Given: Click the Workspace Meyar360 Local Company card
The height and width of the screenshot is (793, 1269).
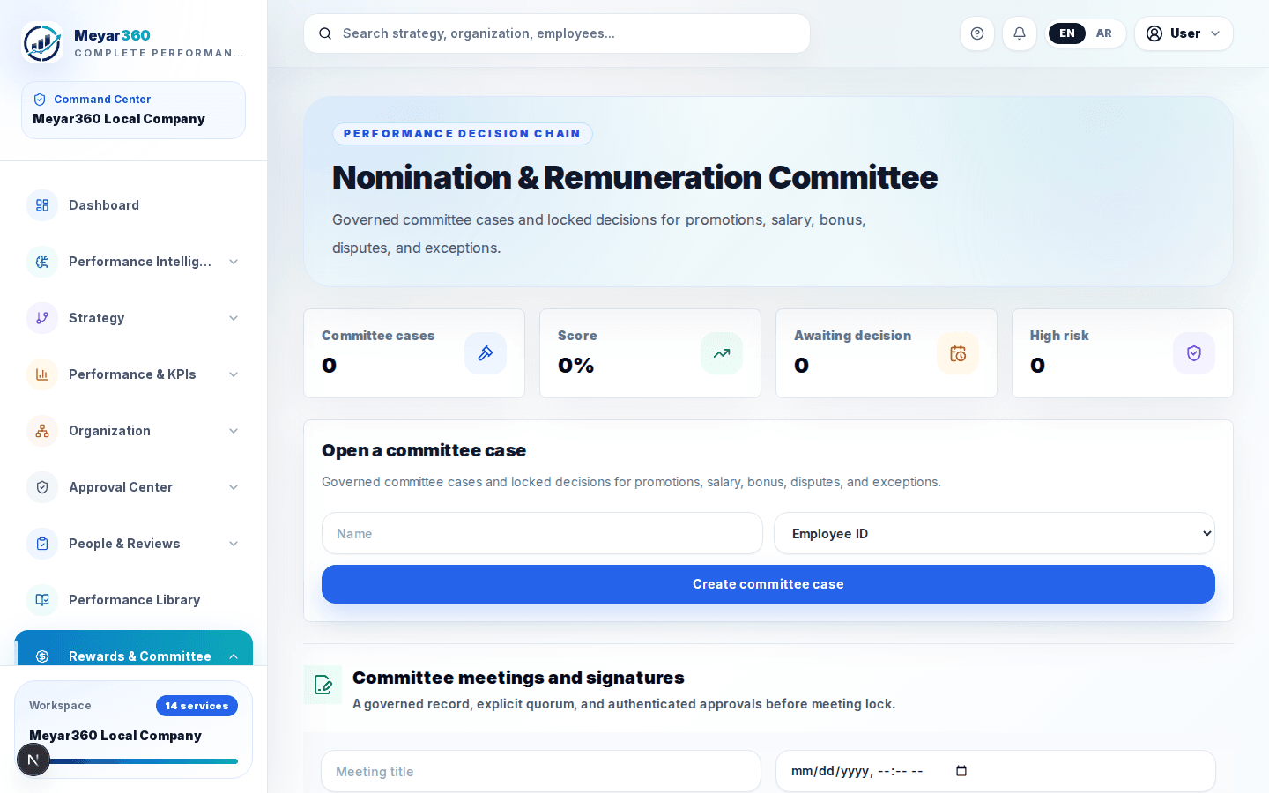Looking at the screenshot, I should click(134, 730).
